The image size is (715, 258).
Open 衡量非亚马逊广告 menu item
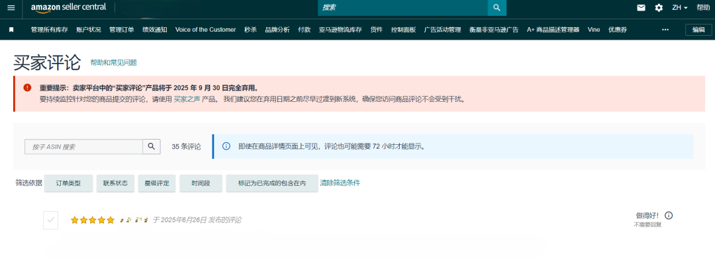(494, 30)
